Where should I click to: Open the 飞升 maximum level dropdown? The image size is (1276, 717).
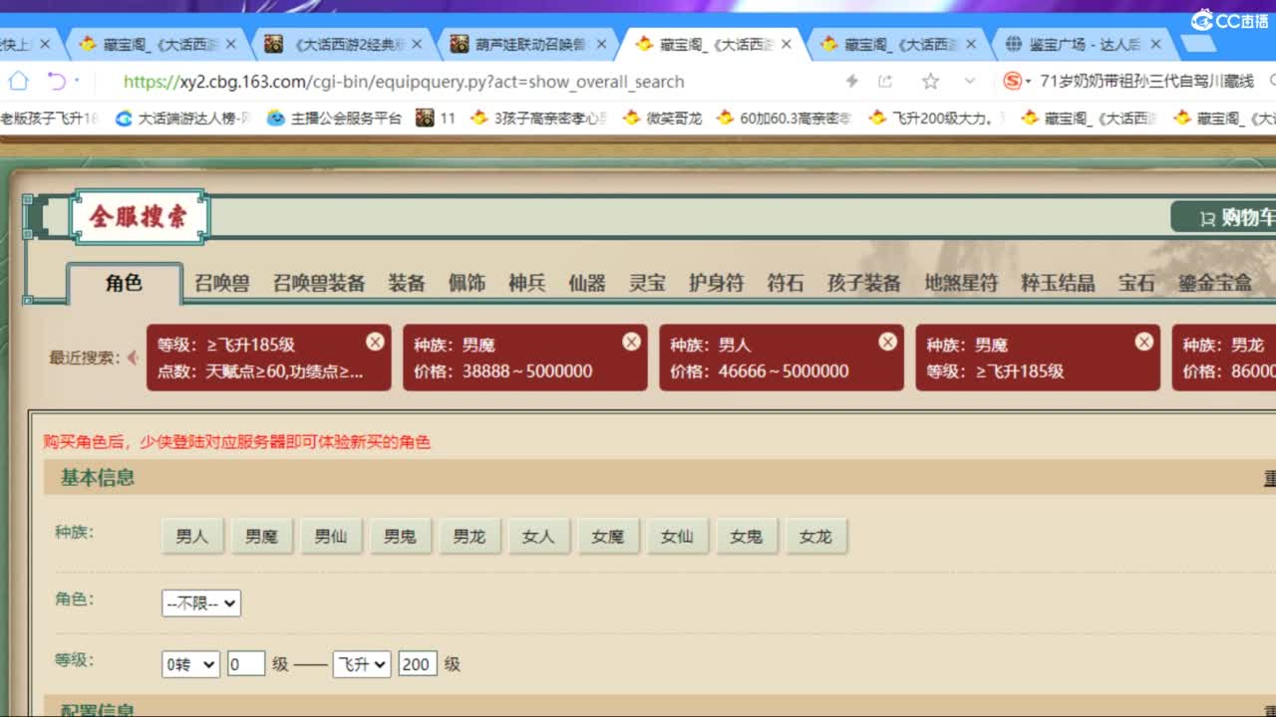(362, 664)
